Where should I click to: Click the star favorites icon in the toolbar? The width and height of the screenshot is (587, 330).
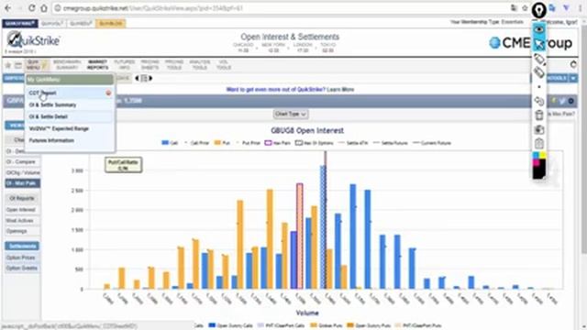point(8,65)
